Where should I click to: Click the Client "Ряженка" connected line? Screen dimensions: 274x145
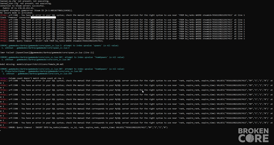click(28, 18)
